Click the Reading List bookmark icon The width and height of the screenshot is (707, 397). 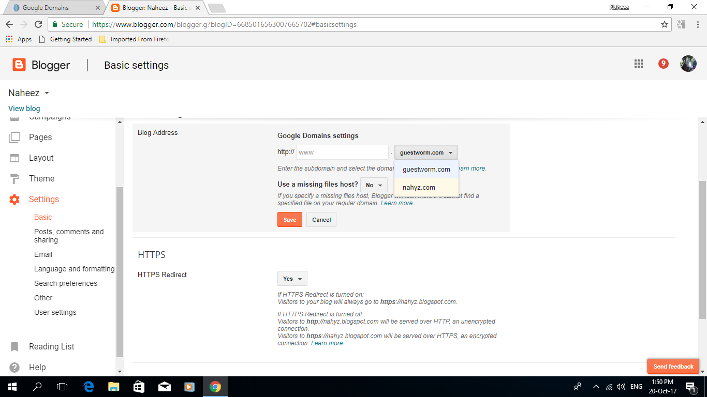(14, 346)
